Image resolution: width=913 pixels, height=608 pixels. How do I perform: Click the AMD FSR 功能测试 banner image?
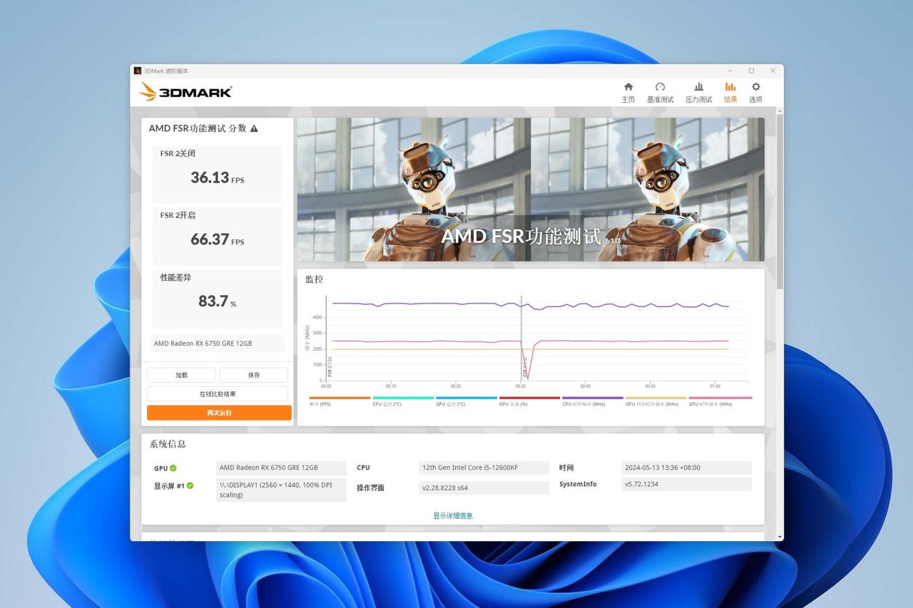531,190
